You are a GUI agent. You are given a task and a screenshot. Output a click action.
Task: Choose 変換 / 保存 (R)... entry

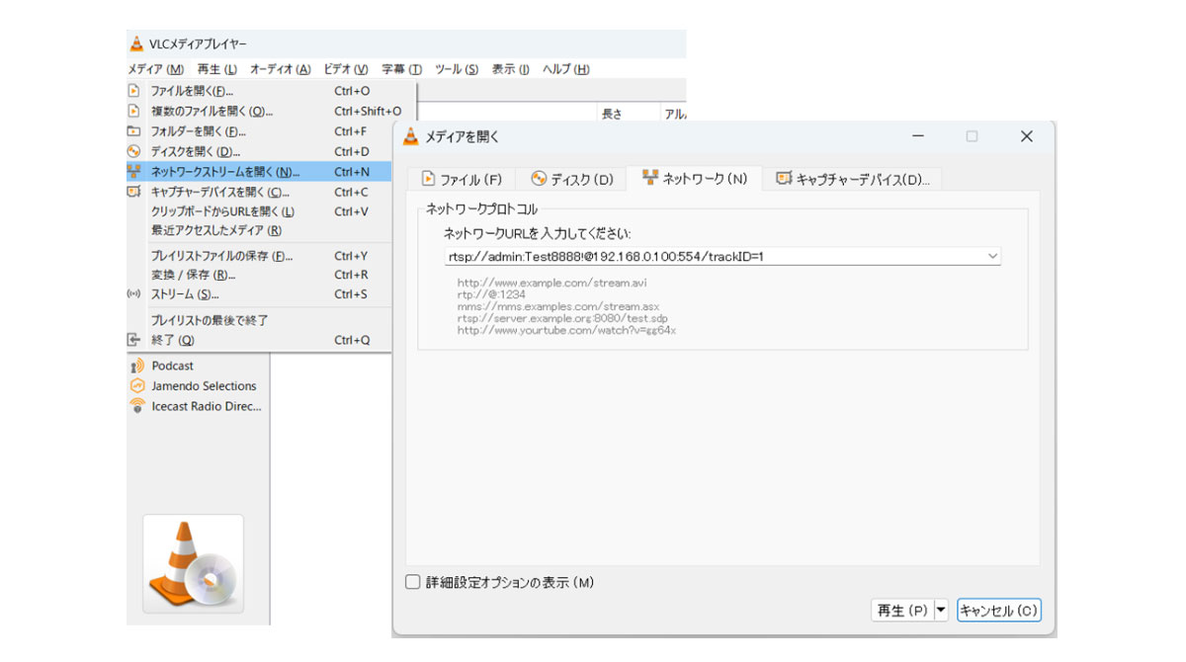(259, 275)
